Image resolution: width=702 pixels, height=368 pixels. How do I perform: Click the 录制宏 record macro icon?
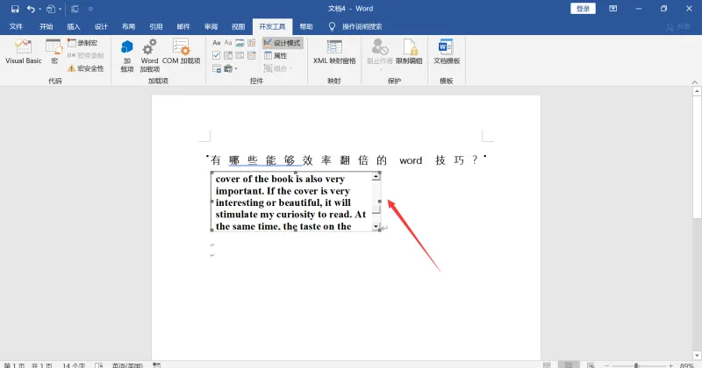82,43
